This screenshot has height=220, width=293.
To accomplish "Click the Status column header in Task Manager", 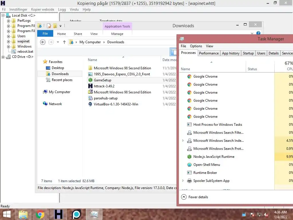I will pos(252,69).
